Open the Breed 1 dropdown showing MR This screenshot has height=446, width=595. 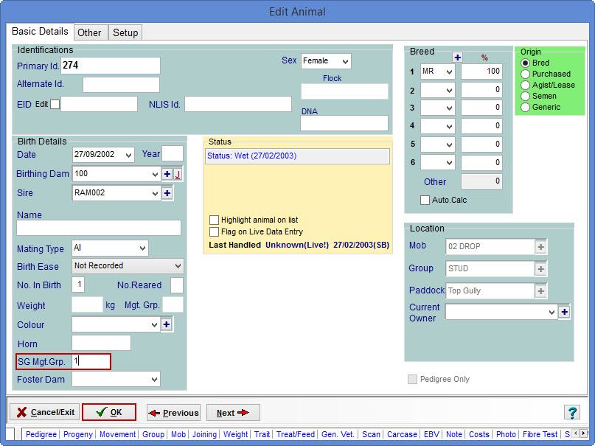[449, 72]
